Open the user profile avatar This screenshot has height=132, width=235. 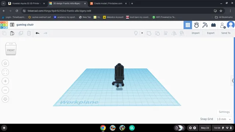point(231,25)
